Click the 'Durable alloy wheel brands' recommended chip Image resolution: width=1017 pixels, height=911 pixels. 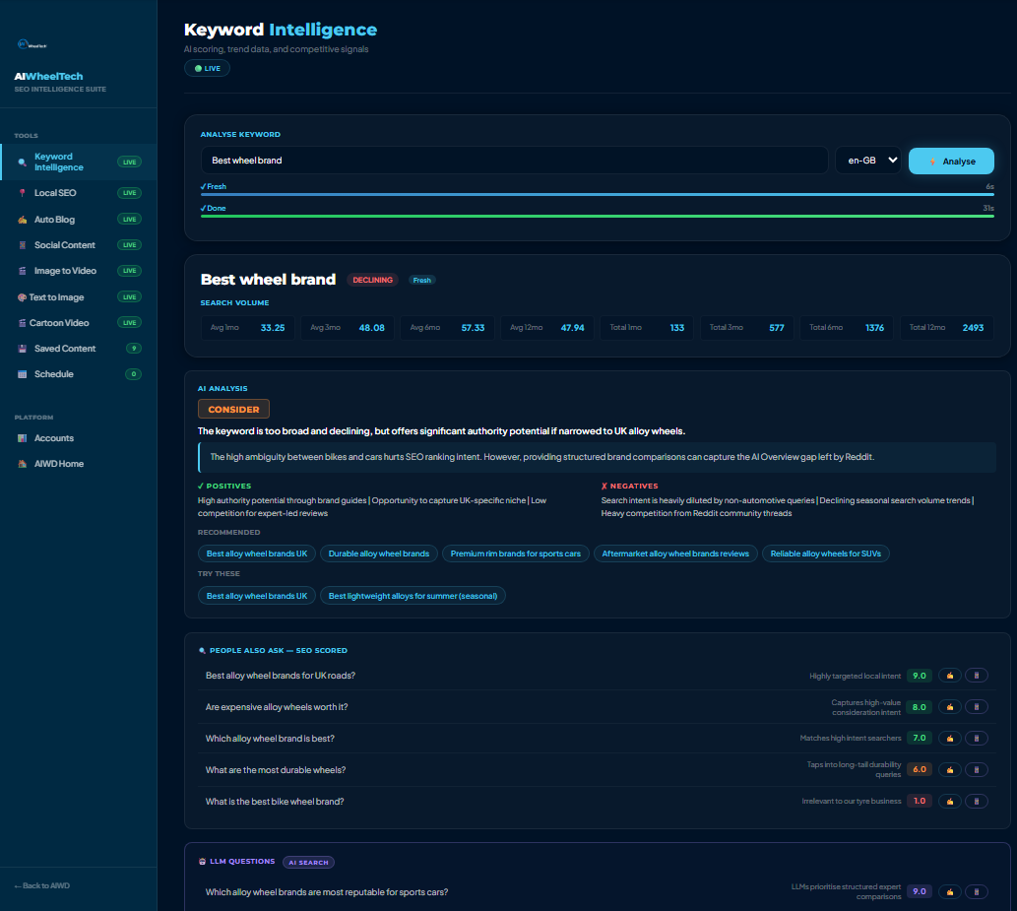click(379, 553)
